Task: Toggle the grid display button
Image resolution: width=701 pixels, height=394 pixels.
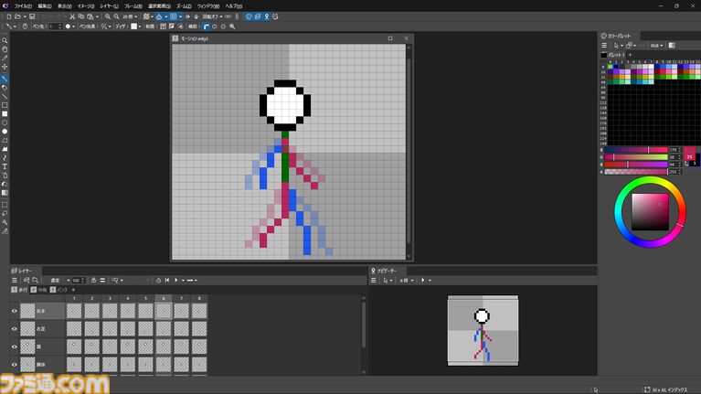Action: [174, 16]
